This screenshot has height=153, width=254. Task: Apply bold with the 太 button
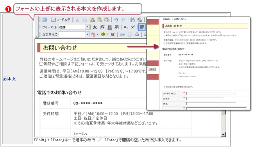[x=95, y=27]
